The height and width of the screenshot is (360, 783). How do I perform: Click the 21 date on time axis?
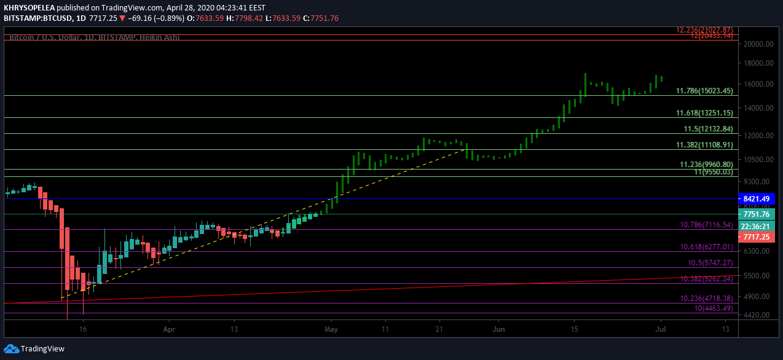pos(439,330)
